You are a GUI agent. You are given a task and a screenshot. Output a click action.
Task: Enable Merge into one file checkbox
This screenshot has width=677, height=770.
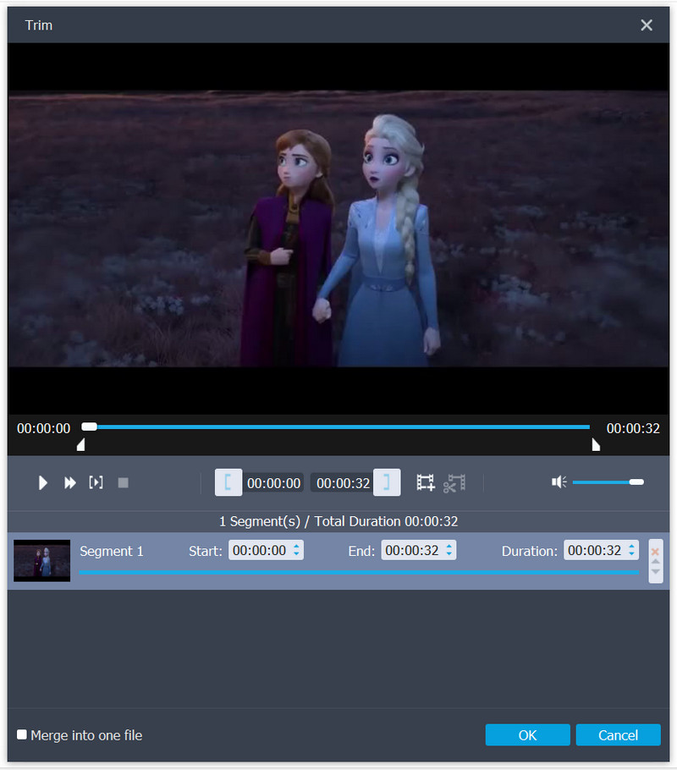pyautogui.click(x=22, y=734)
